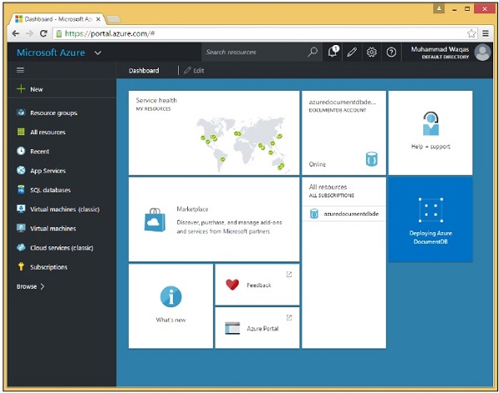Click the Chrome profile button in title bar
The height and width of the screenshot is (393, 499).
(x=439, y=8)
